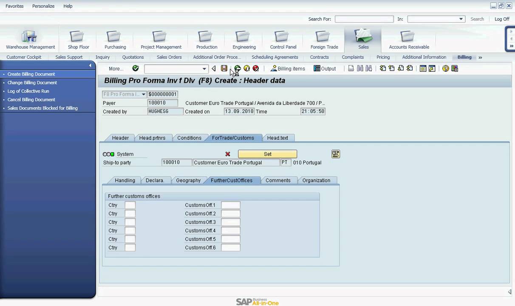Select the Declara. sub-tab
This screenshot has width=515, height=306.
click(x=155, y=180)
